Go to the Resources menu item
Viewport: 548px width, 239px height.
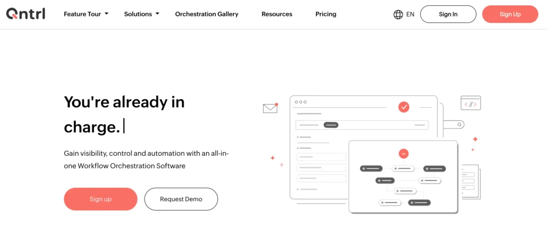[x=277, y=14]
